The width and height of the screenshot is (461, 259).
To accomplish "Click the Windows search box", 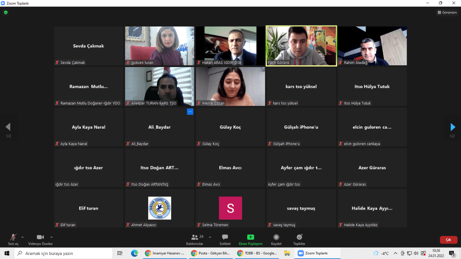I will click(63, 253).
